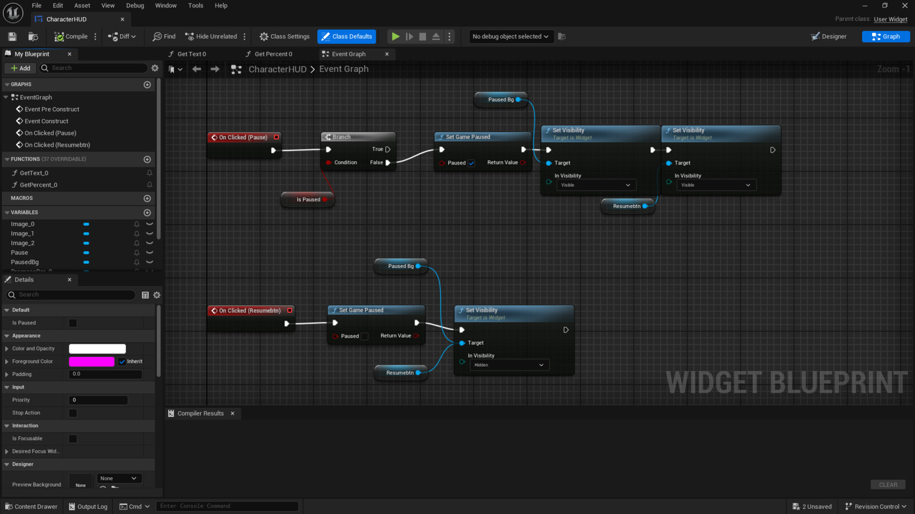Open the Tools menu

pyautogui.click(x=196, y=6)
